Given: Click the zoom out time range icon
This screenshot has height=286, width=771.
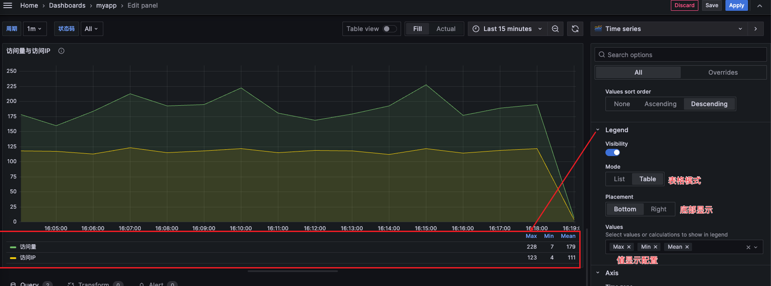Looking at the screenshot, I should pyautogui.click(x=555, y=29).
